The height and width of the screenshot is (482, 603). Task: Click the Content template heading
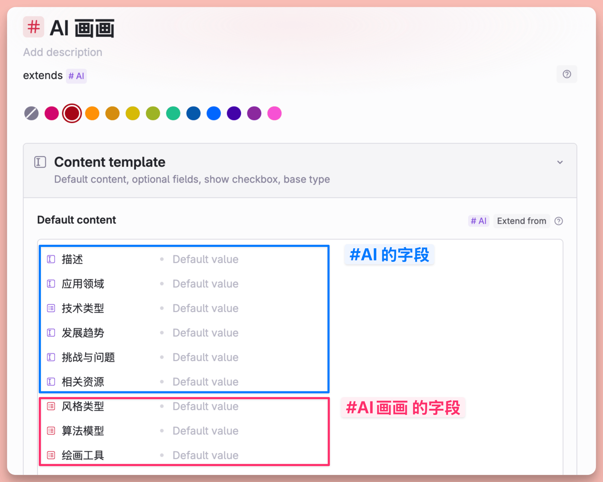click(x=110, y=162)
